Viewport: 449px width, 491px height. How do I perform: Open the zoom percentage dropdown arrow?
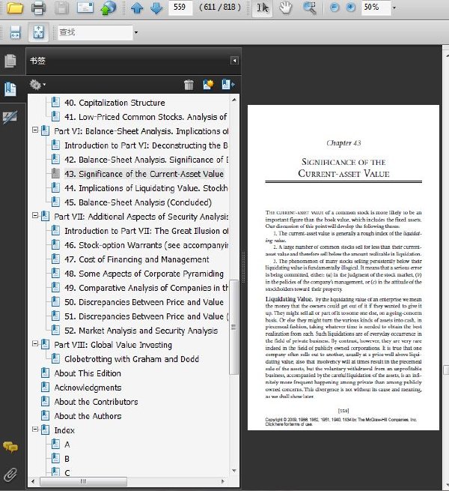click(394, 7)
